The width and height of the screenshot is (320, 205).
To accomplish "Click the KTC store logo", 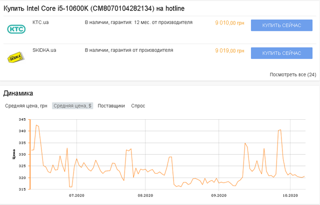I will click(16, 29).
